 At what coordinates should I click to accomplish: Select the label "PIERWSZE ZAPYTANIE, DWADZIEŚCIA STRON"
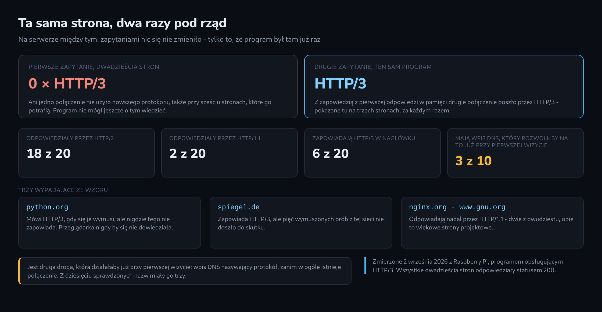(x=94, y=67)
